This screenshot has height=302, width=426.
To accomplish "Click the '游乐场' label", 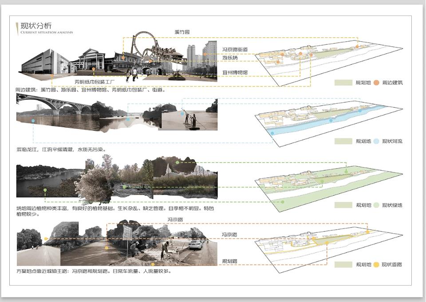I will [230, 58].
